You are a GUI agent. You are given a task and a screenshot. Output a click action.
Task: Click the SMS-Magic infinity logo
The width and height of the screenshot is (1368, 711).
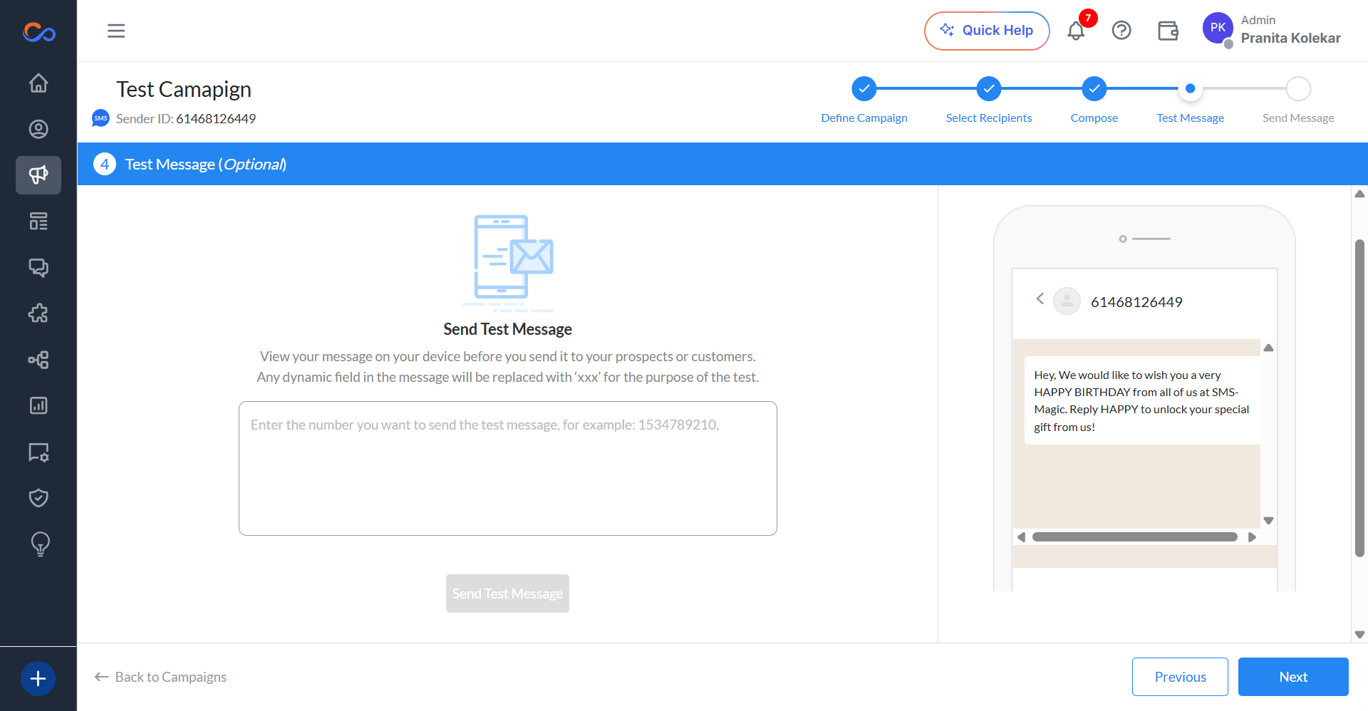(39, 32)
